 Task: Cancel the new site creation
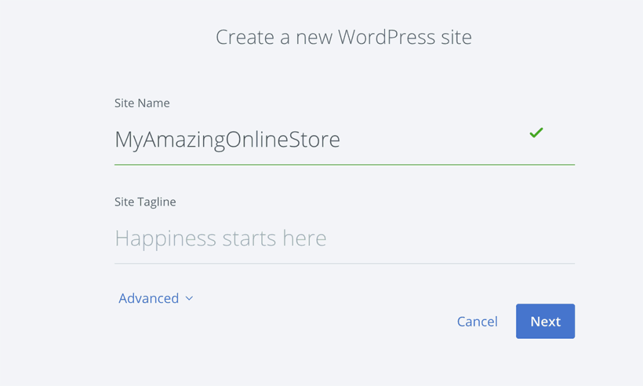[x=477, y=321]
